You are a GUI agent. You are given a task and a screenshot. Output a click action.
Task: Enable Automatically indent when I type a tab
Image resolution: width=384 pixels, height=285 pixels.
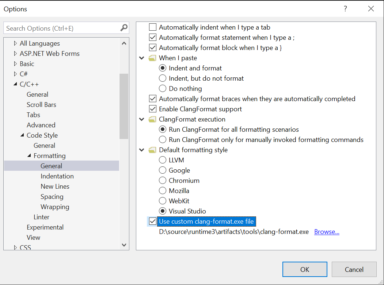(153, 27)
